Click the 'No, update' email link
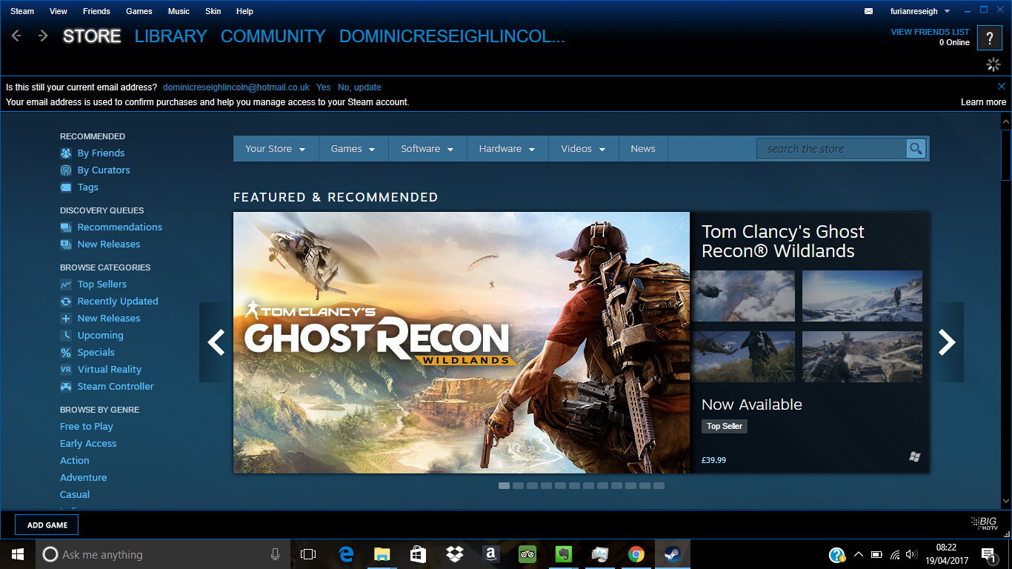The image size is (1012, 569). coord(359,87)
